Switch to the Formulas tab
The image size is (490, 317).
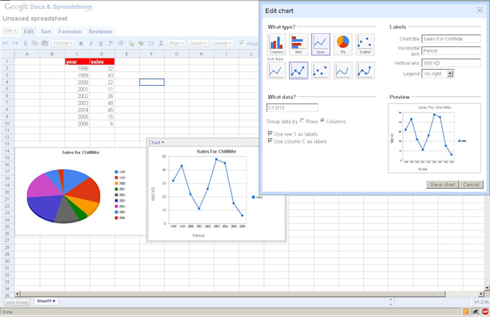(x=70, y=32)
